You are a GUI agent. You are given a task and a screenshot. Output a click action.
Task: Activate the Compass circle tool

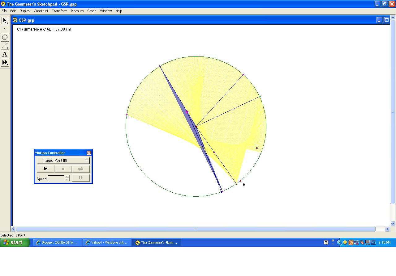tap(5, 37)
